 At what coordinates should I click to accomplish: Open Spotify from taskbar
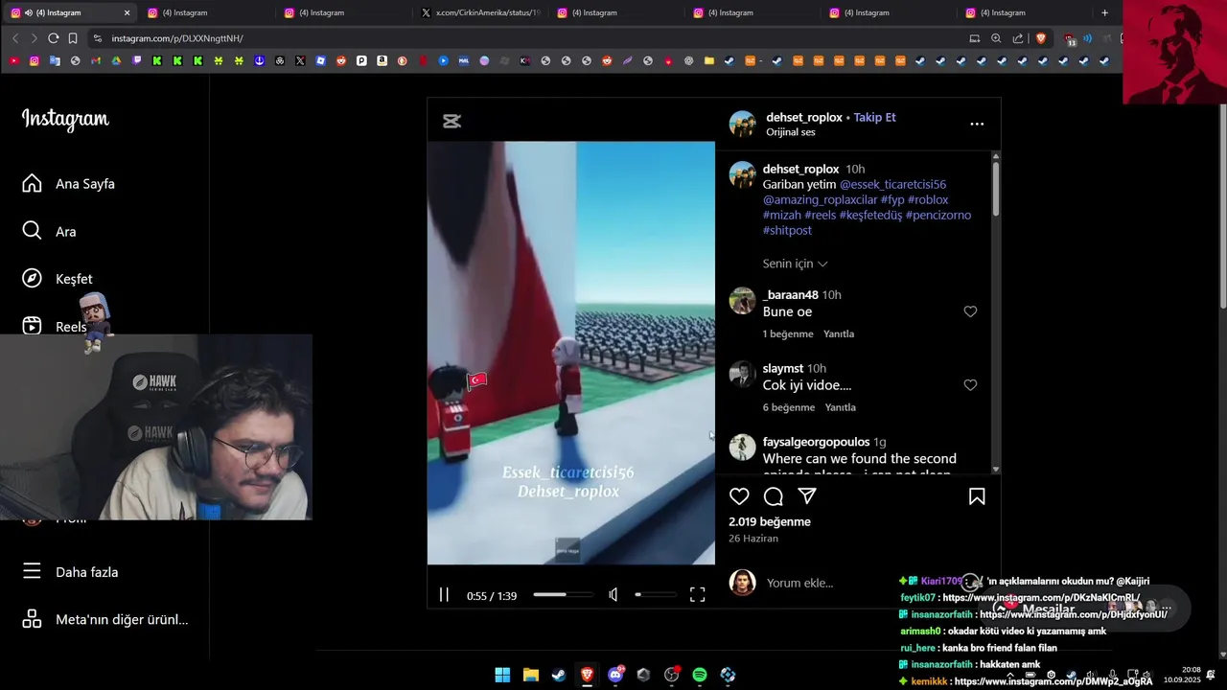pyautogui.click(x=700, y=675)
